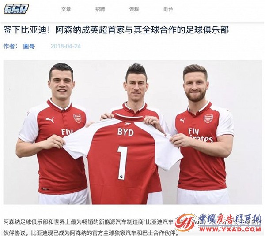Open author 圈哥's profile link

(x=29, y=46)
